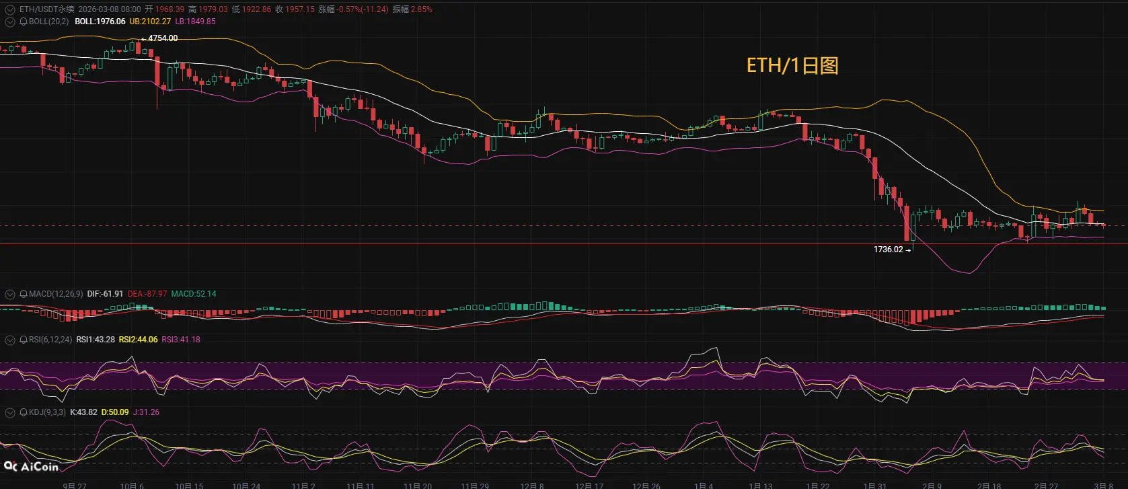This screenshot has height=489, width=1128.
Task: Click the RSI2:44.06 value
Action: click(x=139, y=340)
